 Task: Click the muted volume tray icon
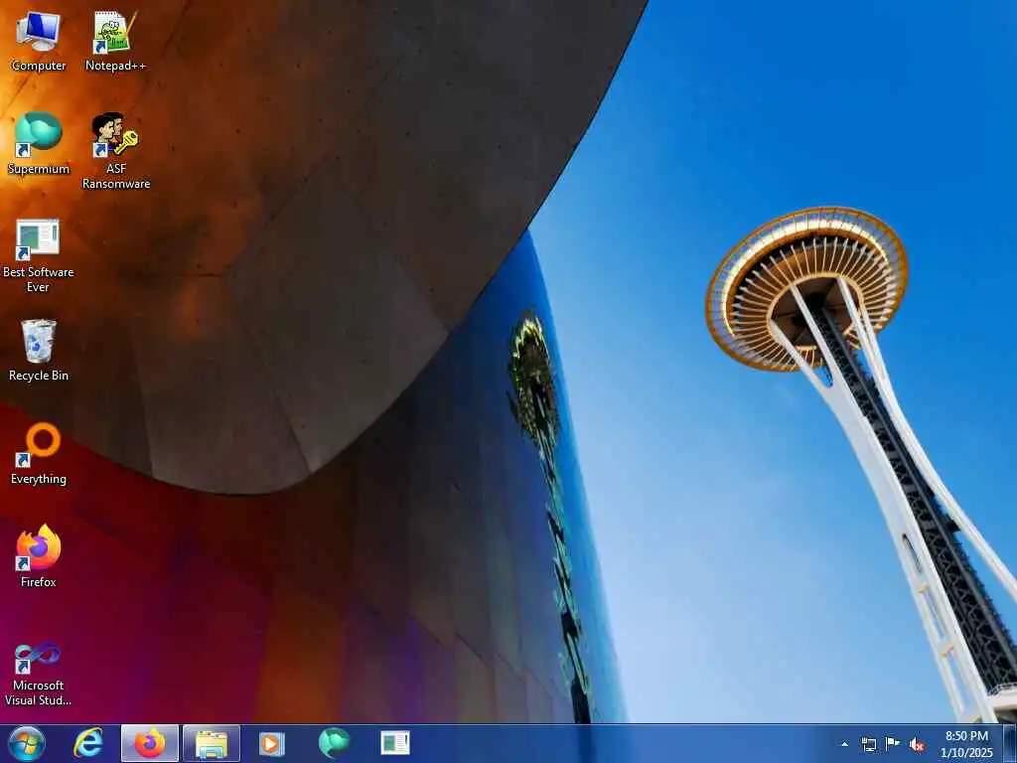(917, 744)
